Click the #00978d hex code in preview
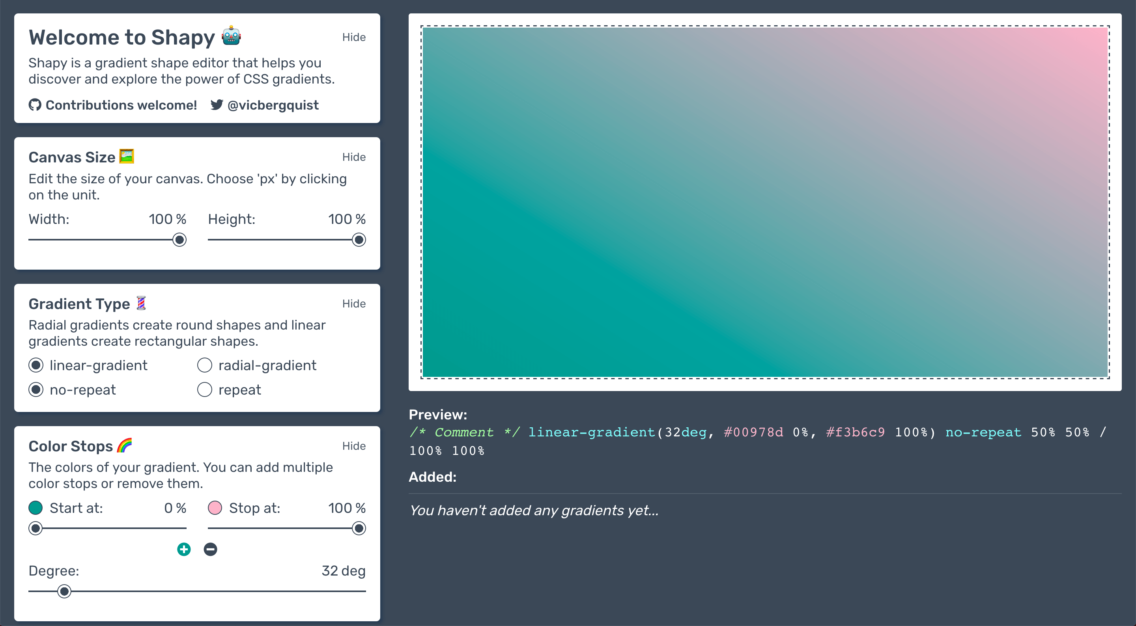Screen dimensions: 1136x626 754,432
